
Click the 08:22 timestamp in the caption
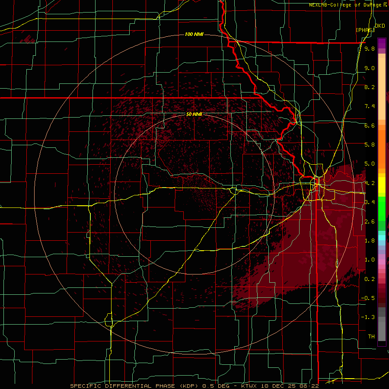coord(310,386)
